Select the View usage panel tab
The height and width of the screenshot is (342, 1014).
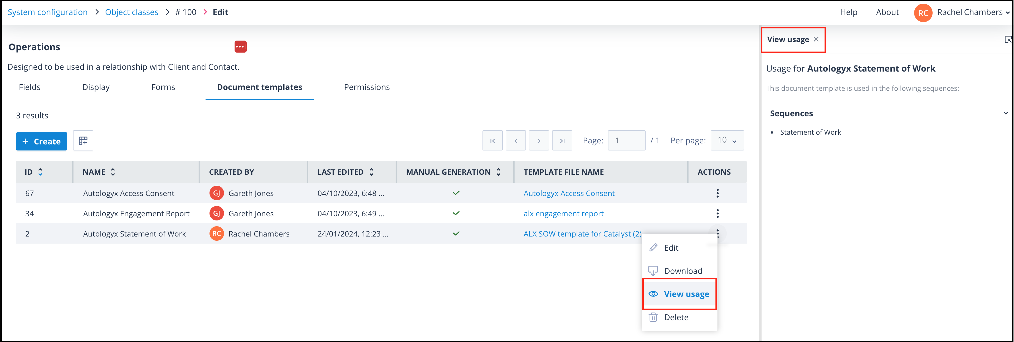pos(788,39)
